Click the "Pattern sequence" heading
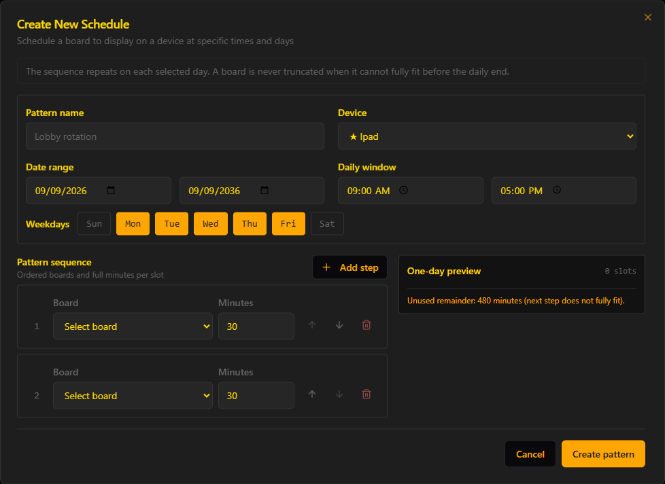 pos(54,262)
